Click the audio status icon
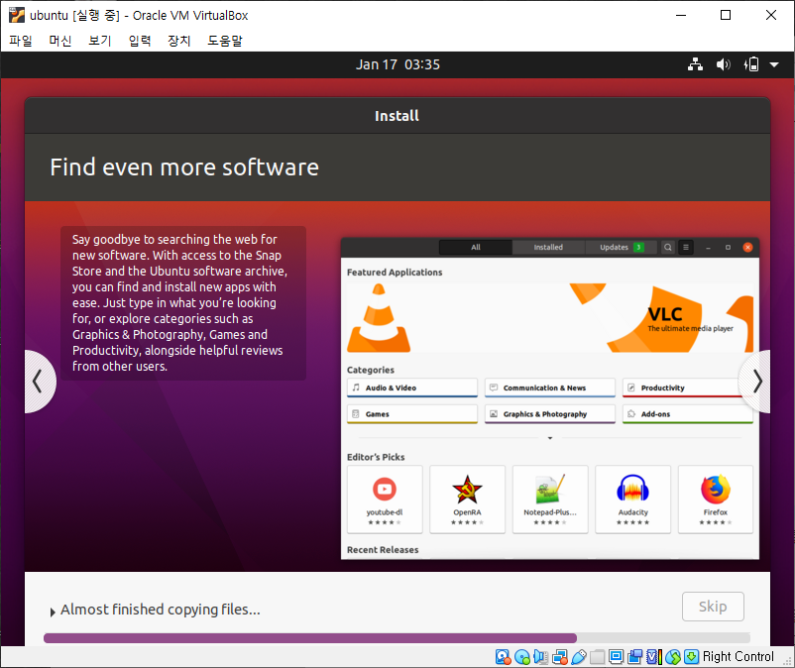Viewport: 795px width, 668px height. [540, 657]
